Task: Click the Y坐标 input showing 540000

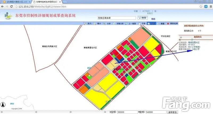Action: [156, 112]
